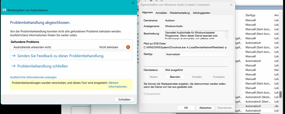Click the vertical scrollbar thumb in Services window

281,95
